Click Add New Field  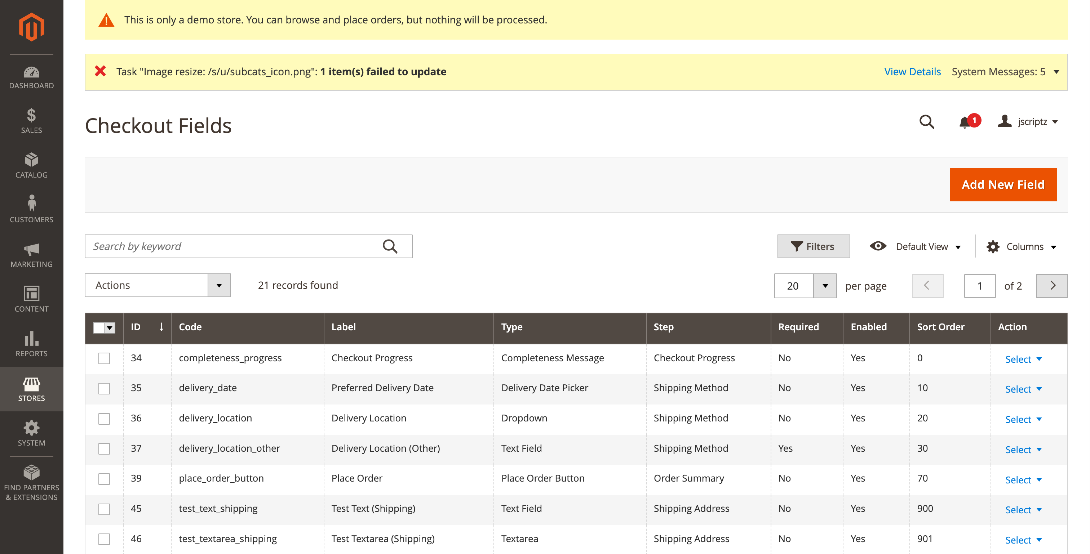[1003, 184]
